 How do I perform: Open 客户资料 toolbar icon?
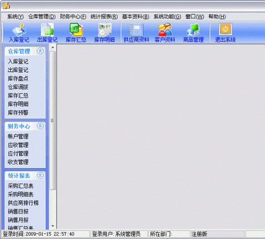pyautogui.click(x=165, y=33)
